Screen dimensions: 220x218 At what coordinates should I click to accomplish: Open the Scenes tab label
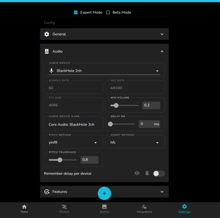click(x=104, y=212)
